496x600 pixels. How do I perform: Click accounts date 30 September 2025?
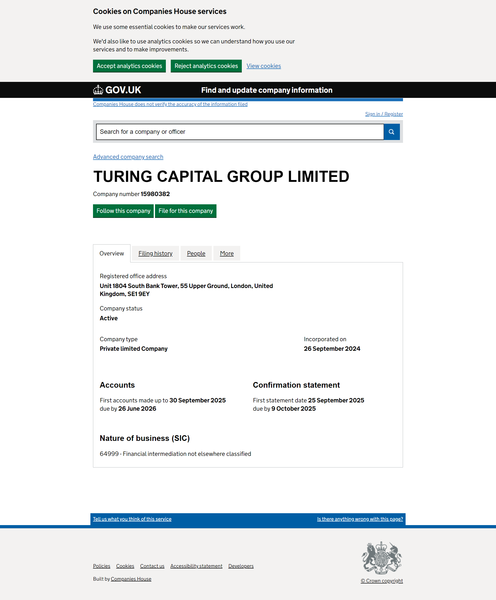pyautogui.click(x=197, y=400)
